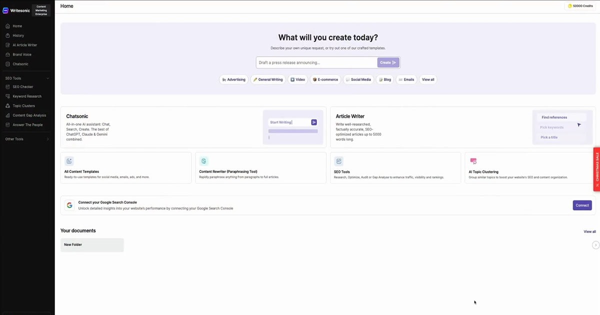Open the Christmas Sale side banner

click(596, 169)
